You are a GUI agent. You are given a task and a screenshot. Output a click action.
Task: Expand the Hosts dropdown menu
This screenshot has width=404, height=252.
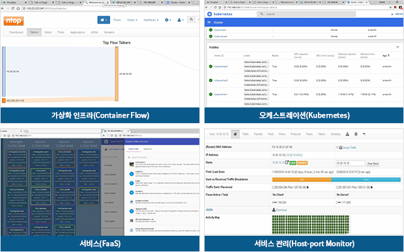(132, 20)
